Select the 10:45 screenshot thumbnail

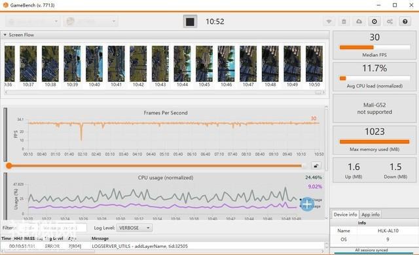tap(204, 66)
